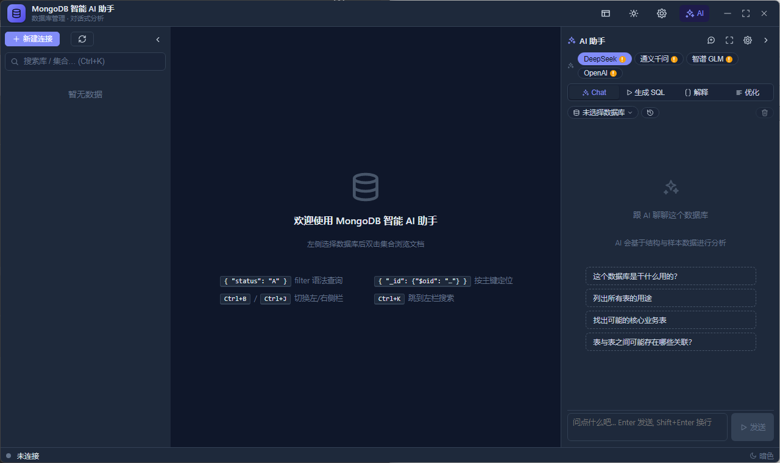Expand the AI assistant panel to fullscreen

(729, 40)
